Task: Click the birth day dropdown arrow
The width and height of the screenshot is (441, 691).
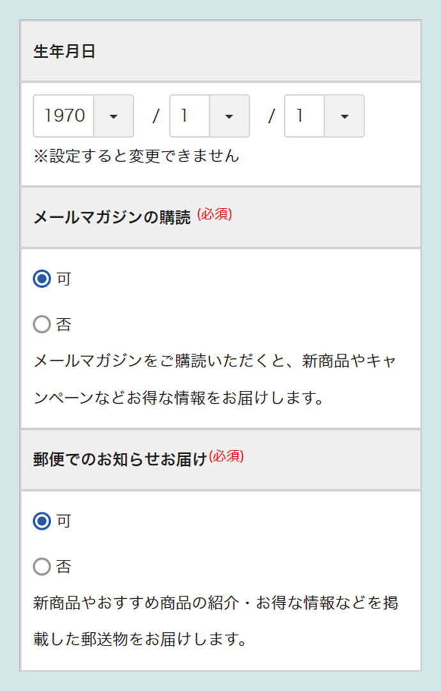Action: (x=344, y=116)
